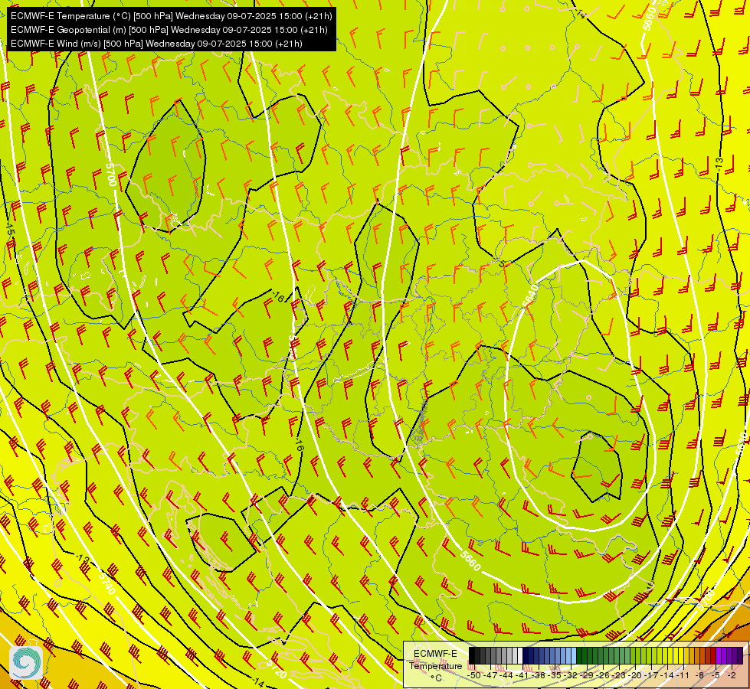Click the -2 legend value
750x689 pixels.
coord(732,675)
